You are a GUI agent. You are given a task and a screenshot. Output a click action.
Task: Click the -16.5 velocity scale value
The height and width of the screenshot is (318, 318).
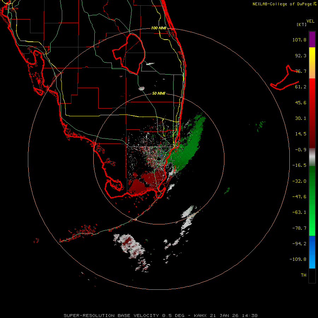pyautogui.click(x=299, y=165)
